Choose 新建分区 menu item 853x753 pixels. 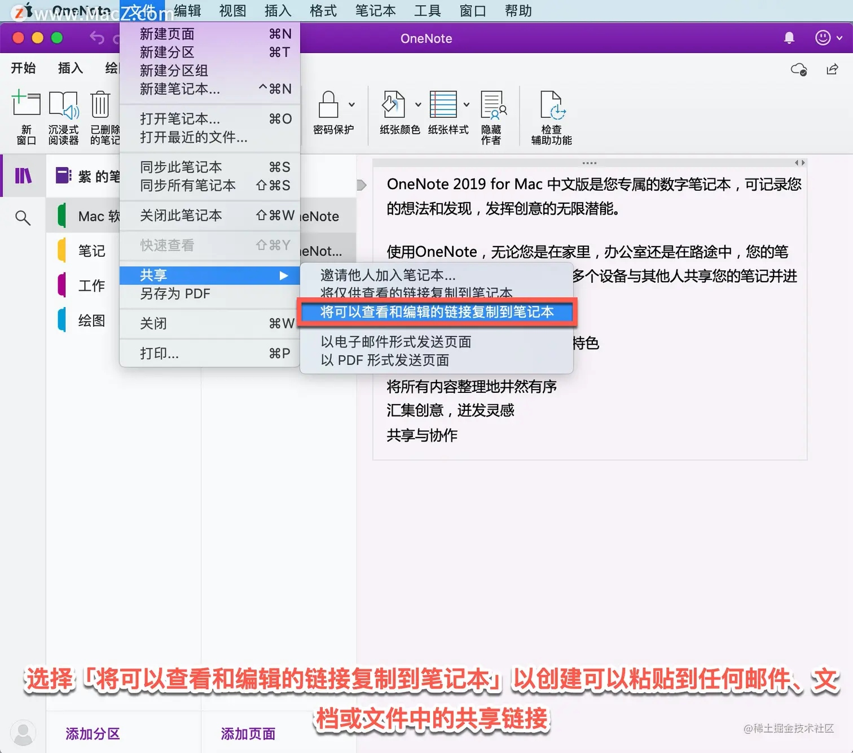pos(209,52)
